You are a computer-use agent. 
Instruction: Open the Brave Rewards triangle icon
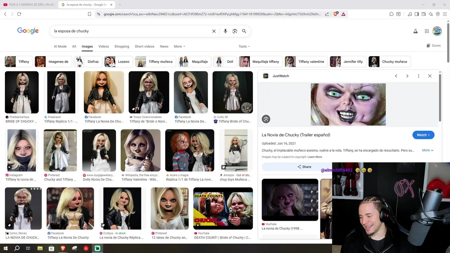tap(343, 14)
